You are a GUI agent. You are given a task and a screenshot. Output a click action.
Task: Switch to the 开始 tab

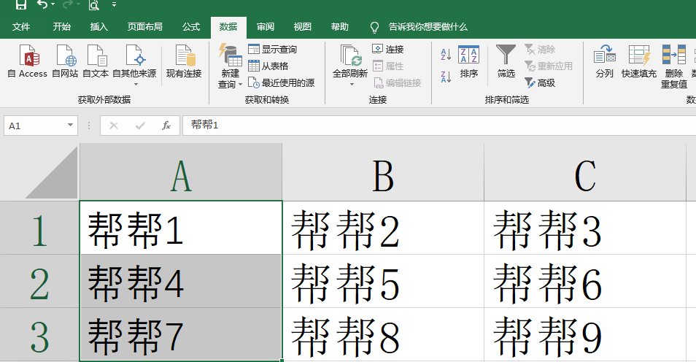point(62,27)
